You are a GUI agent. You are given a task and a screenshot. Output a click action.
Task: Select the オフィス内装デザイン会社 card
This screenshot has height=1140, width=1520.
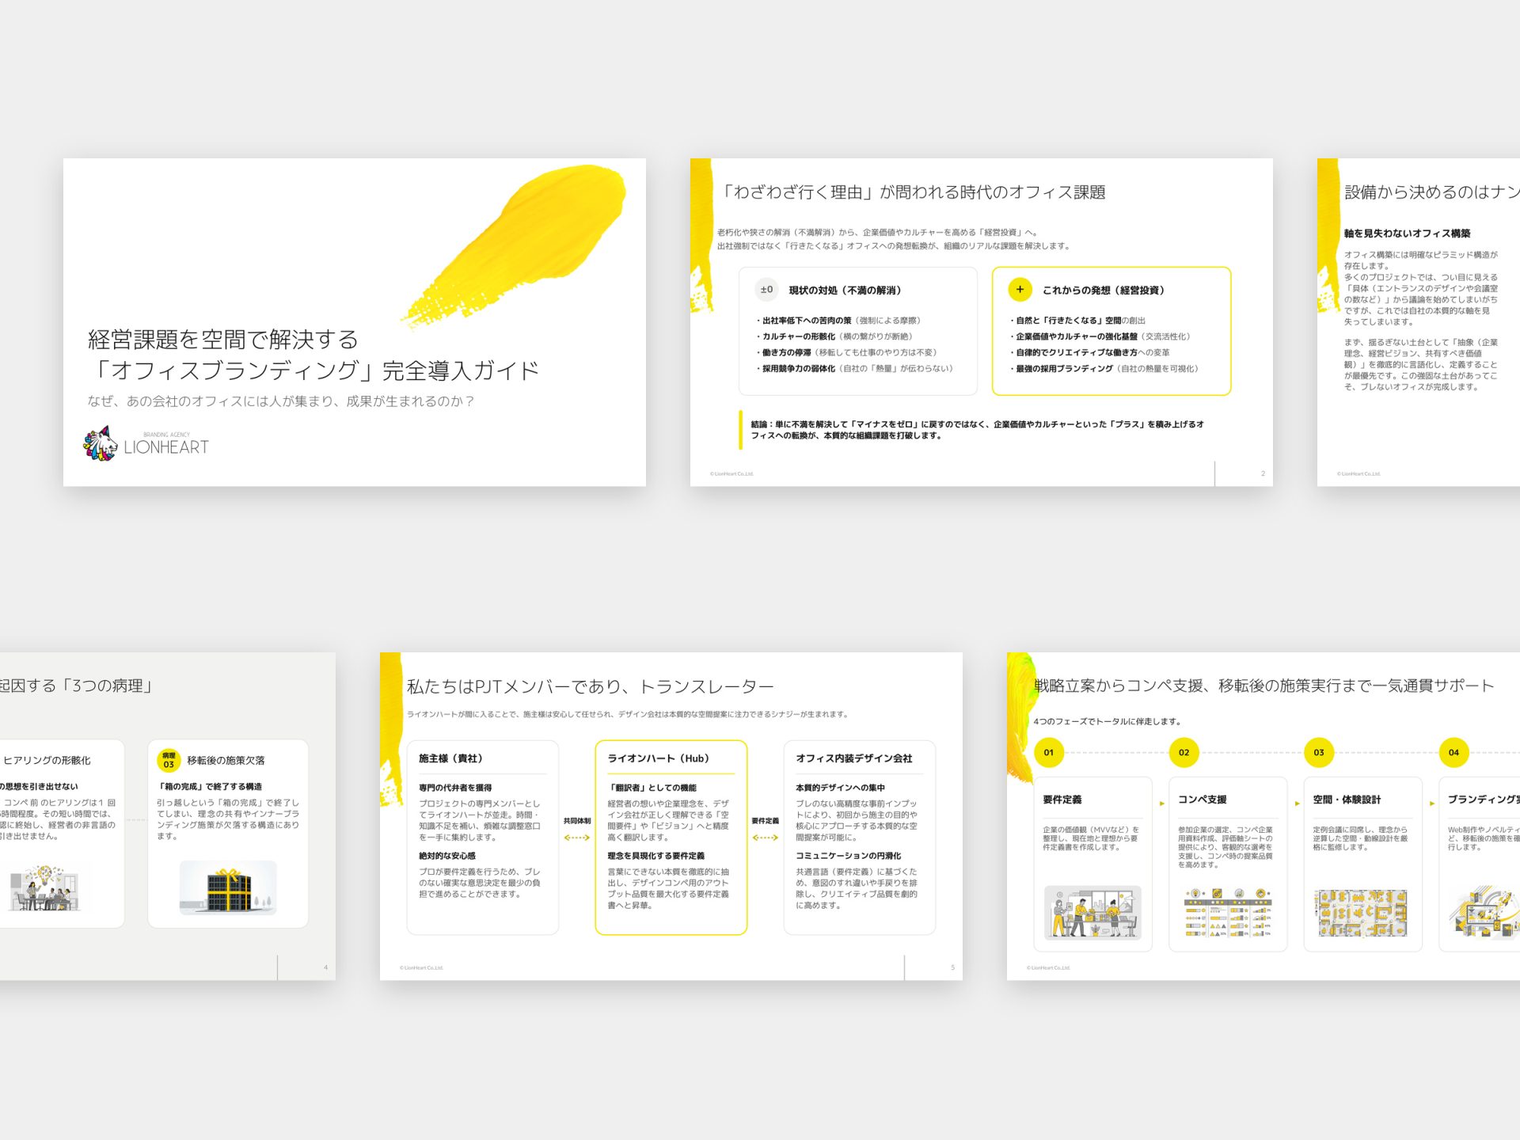point(860,838)
